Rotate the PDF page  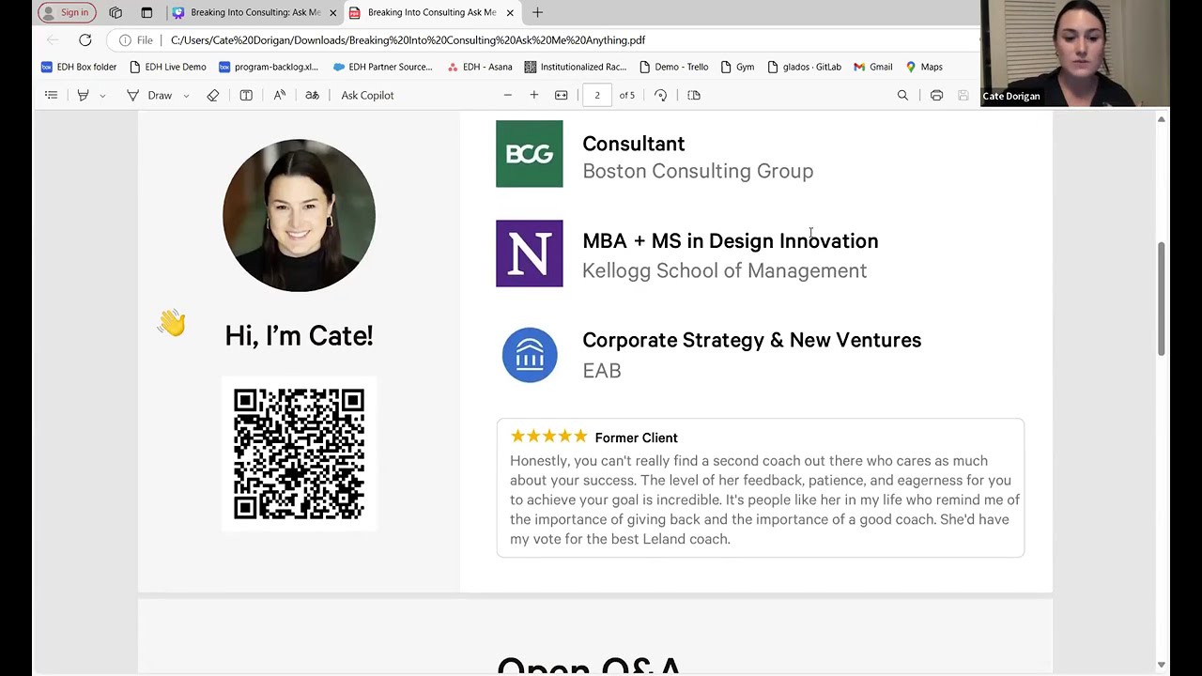[x=661, y=95]
